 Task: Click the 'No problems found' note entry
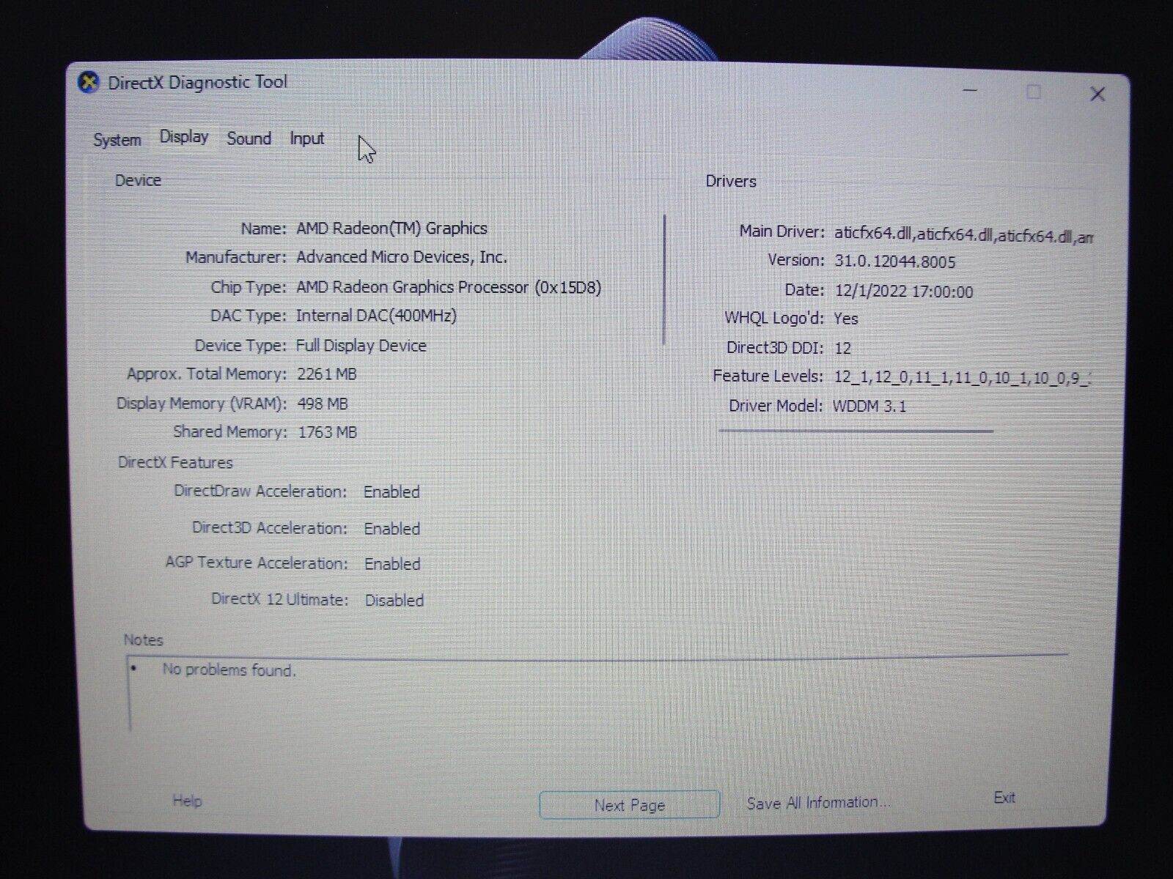pos(229,670)
